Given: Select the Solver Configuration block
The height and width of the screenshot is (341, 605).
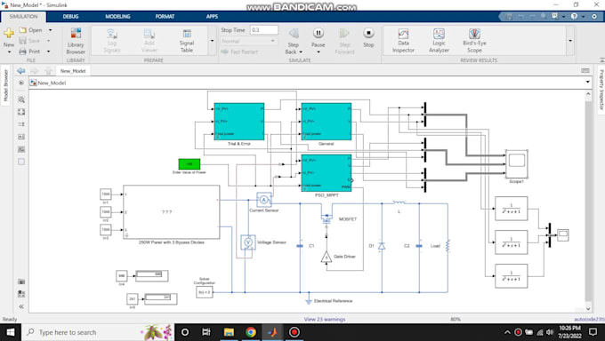Looking at the screenshot, I should coord(204,292).
